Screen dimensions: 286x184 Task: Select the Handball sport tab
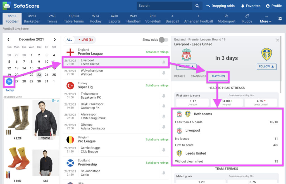point(134,19)
